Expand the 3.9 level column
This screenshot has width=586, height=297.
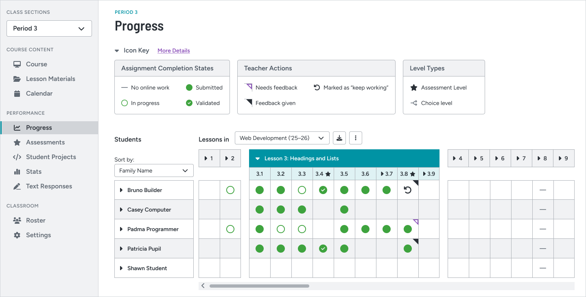pyautogui.click(x=429, y=174)
